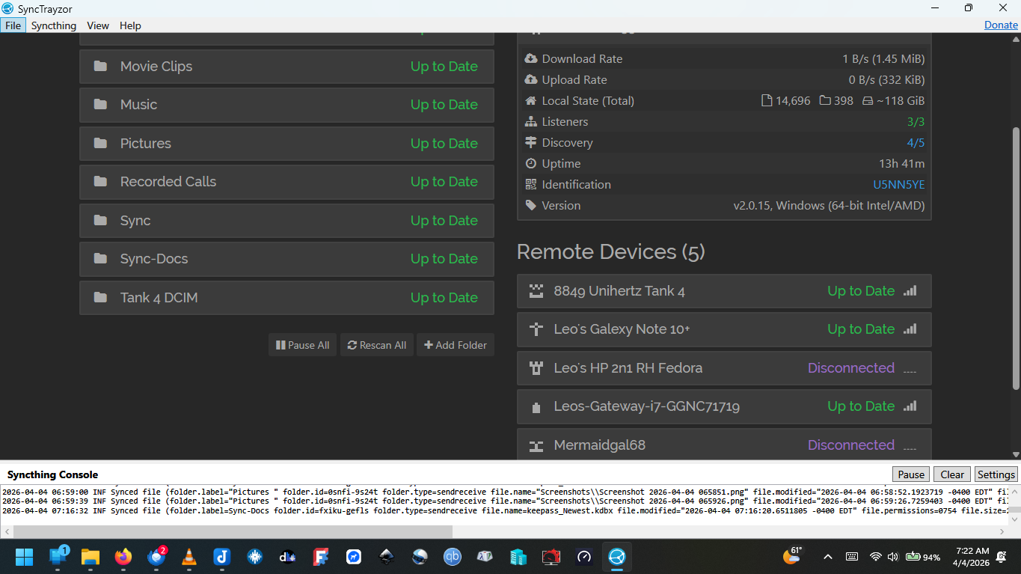Click the Identification QR code icon
Screen dimensions: 1021x574
(x=531, y=184)
